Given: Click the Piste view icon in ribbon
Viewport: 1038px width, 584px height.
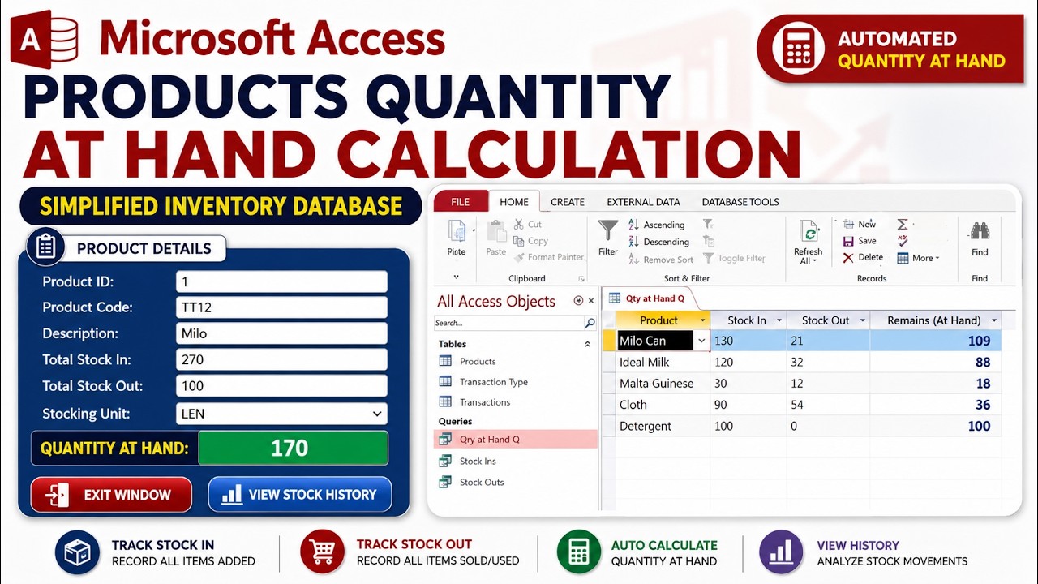Looking at the screenshot, I should click(x=457, y=232).
